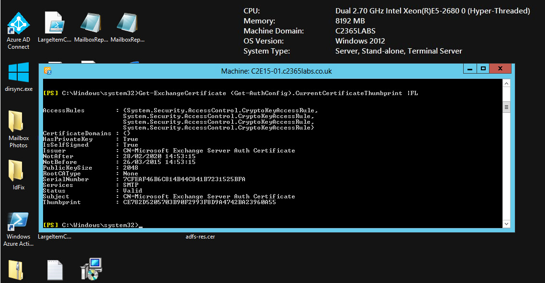This screenshot has width=545, height=283.
Task: Click the NotAfter date 28/02/2020
Action: pos(159,156)
